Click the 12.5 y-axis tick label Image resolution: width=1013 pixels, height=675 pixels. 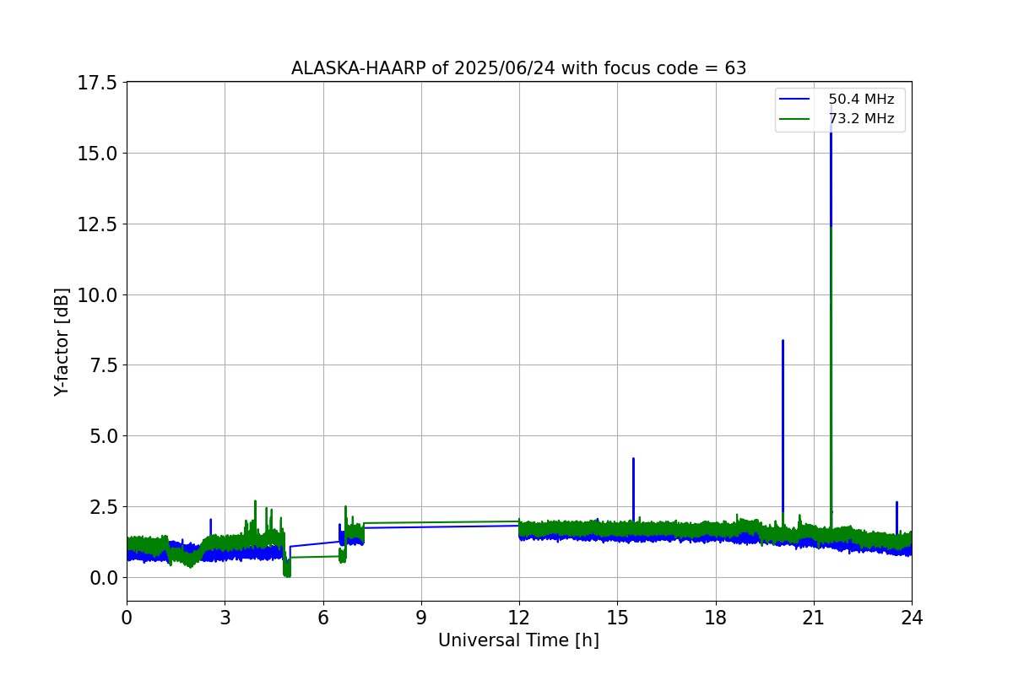click(98, 224)
